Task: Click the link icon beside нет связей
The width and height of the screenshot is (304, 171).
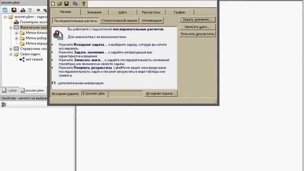Action: pos(22,59)
